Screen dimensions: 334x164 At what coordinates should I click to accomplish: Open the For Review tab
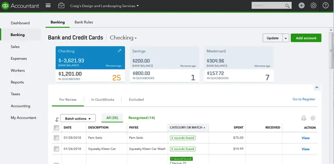point(68,100)
